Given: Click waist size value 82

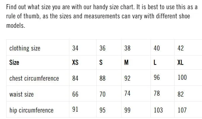Looking at the screenshot, I should pyautogui.click(x=180, y=94).
